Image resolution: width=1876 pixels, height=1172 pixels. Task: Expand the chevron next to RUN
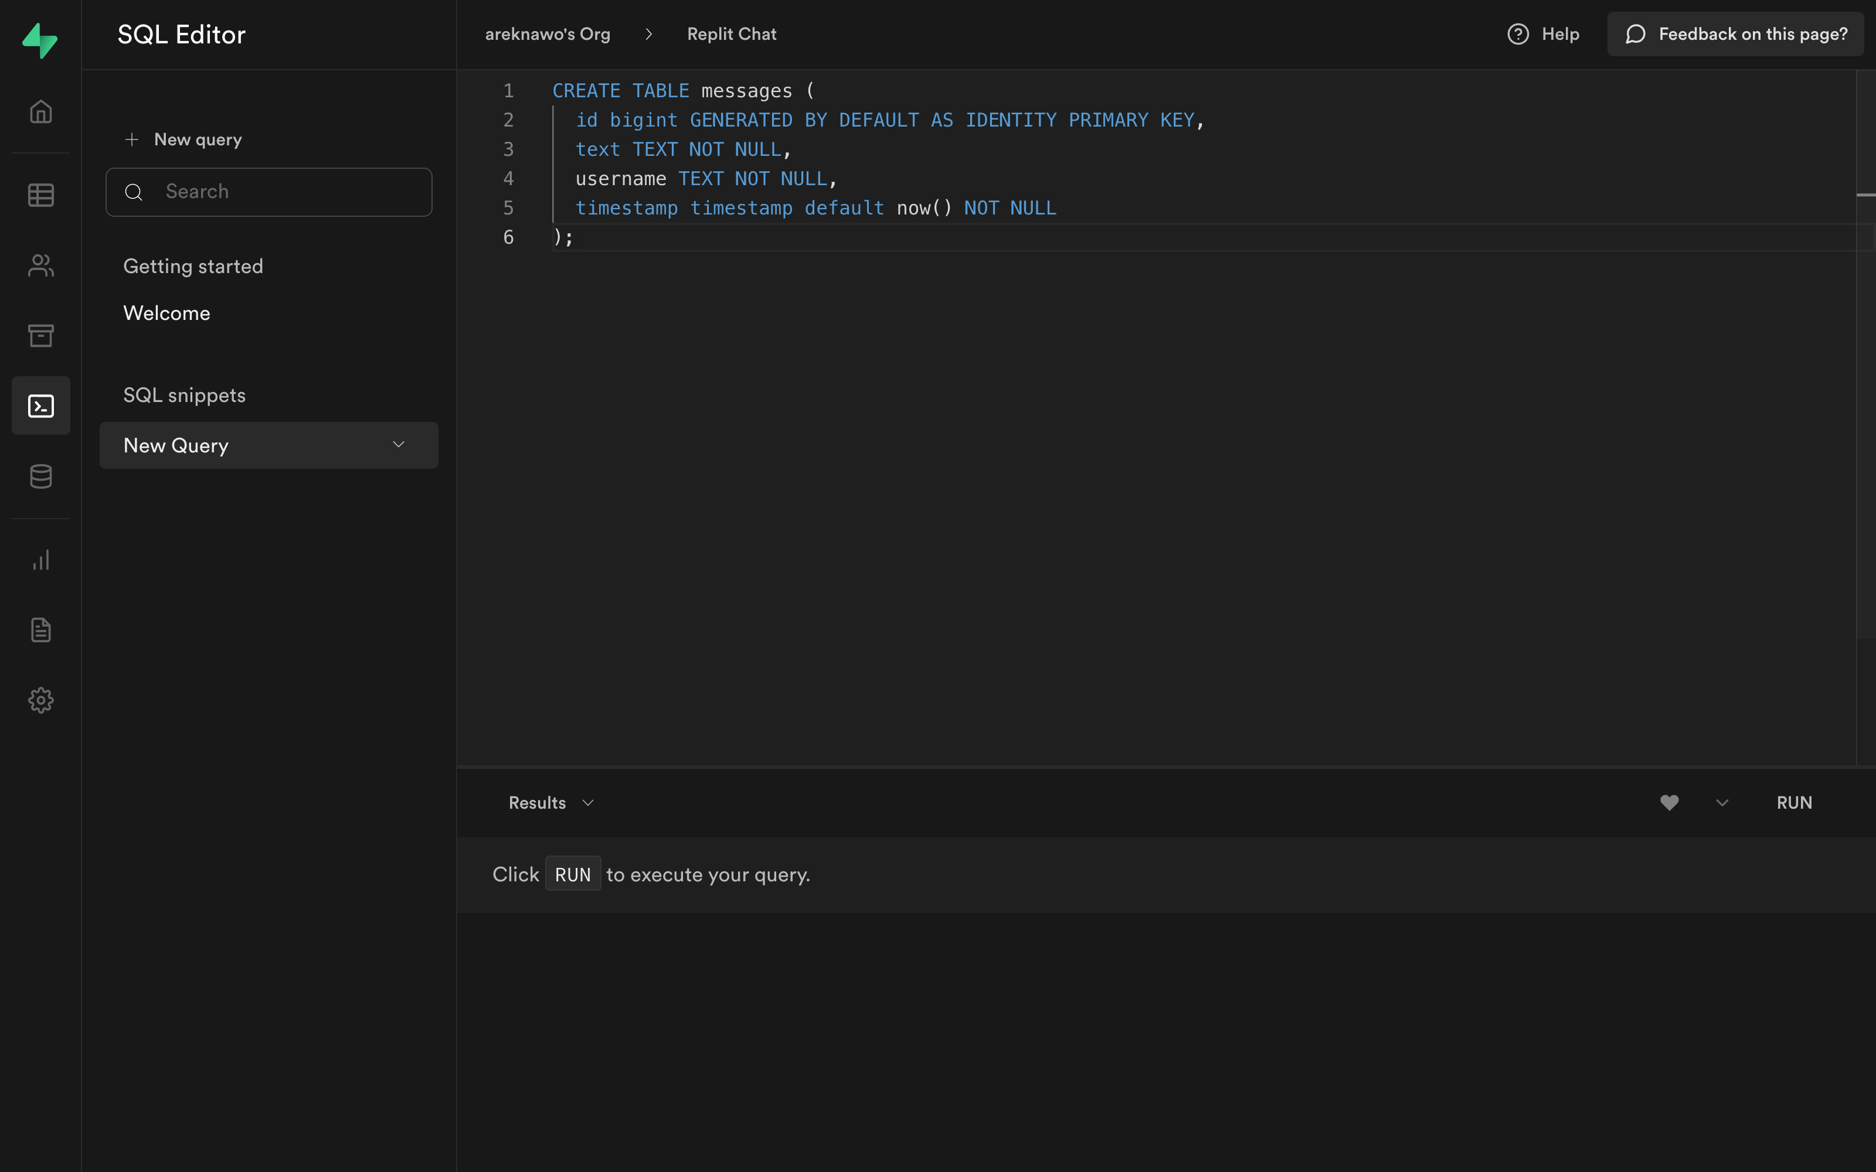click(1722, 802)
